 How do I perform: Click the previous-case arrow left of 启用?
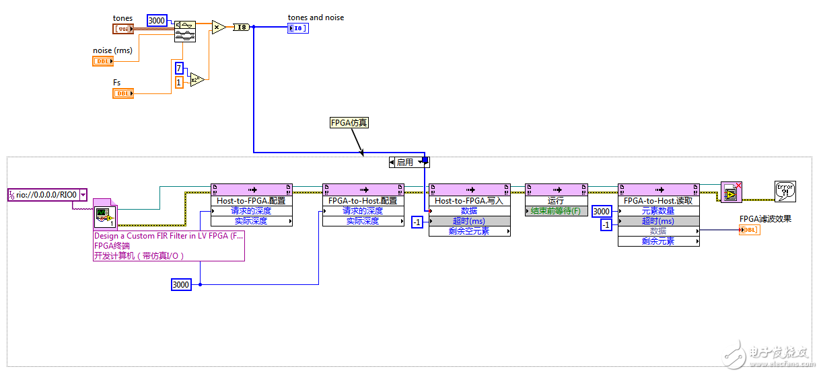[x=392, y=162]
